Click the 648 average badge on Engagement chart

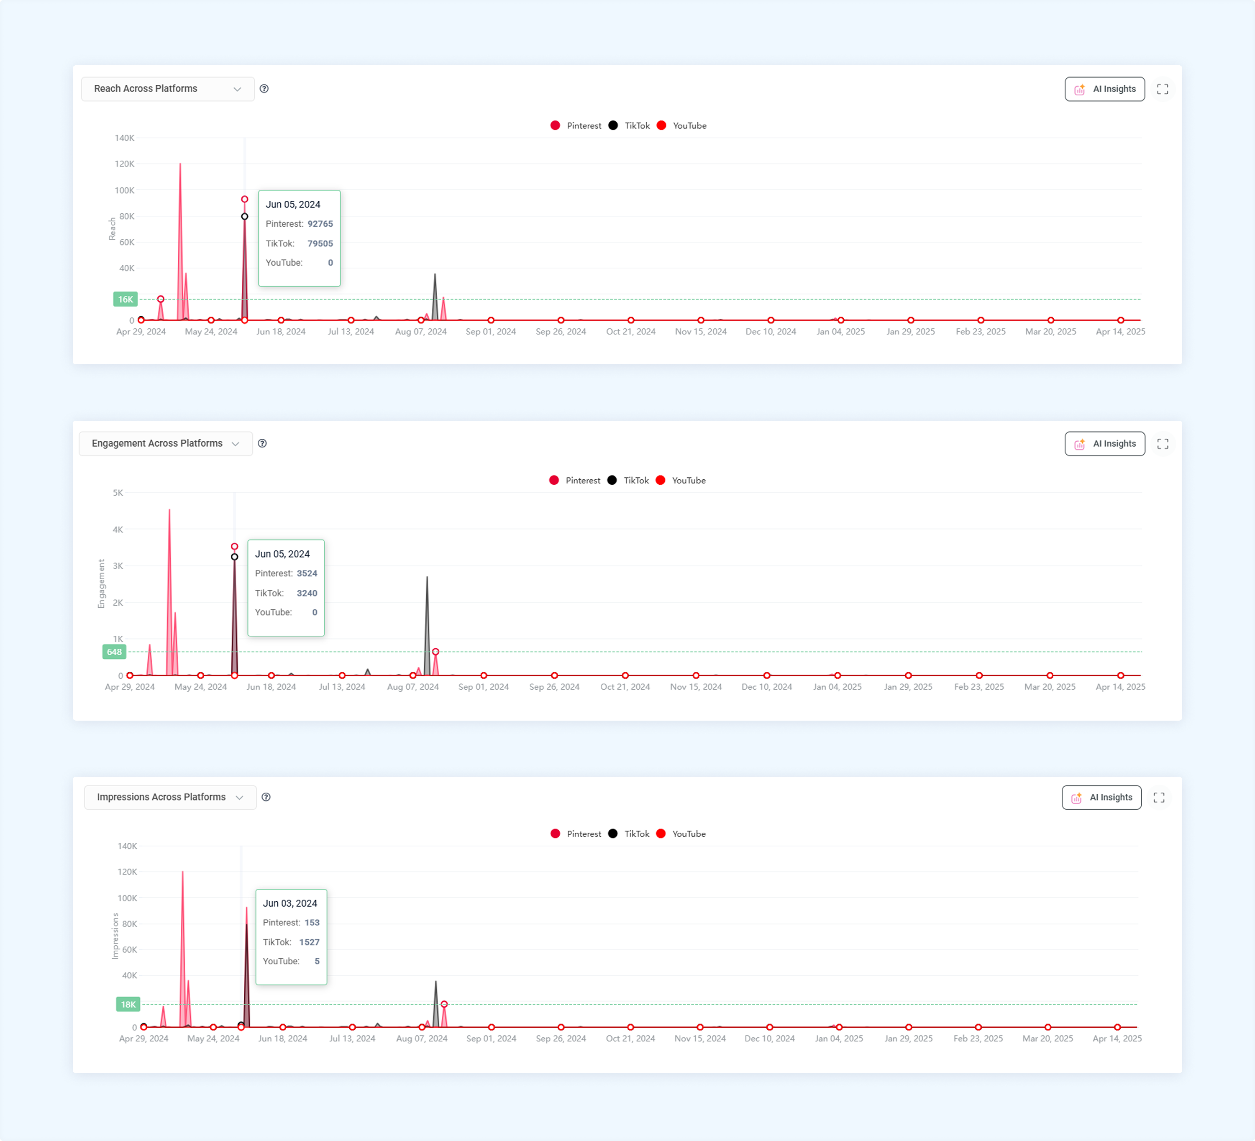coord(115,652)
